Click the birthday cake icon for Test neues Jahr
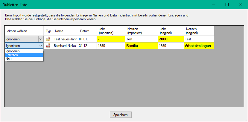Image resolution: width=248 pixels, height=122 pixels. 48,39
